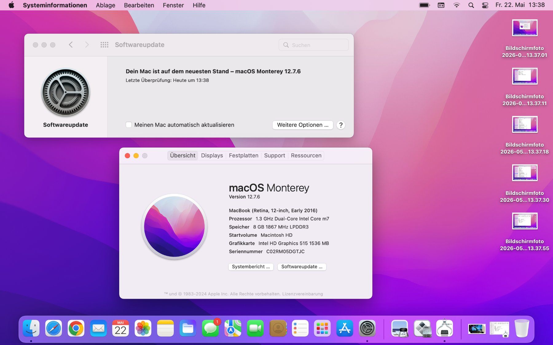The width and height of the screenshot is (553, 345).
Task: Open the Contacts app in the Dock
Action: 278,328
